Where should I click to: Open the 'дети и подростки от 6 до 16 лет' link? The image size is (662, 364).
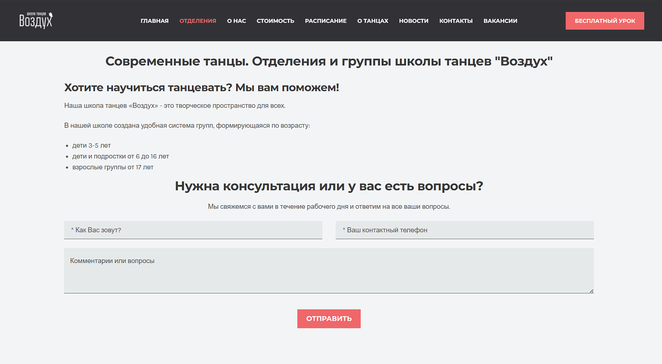[121, 156]
